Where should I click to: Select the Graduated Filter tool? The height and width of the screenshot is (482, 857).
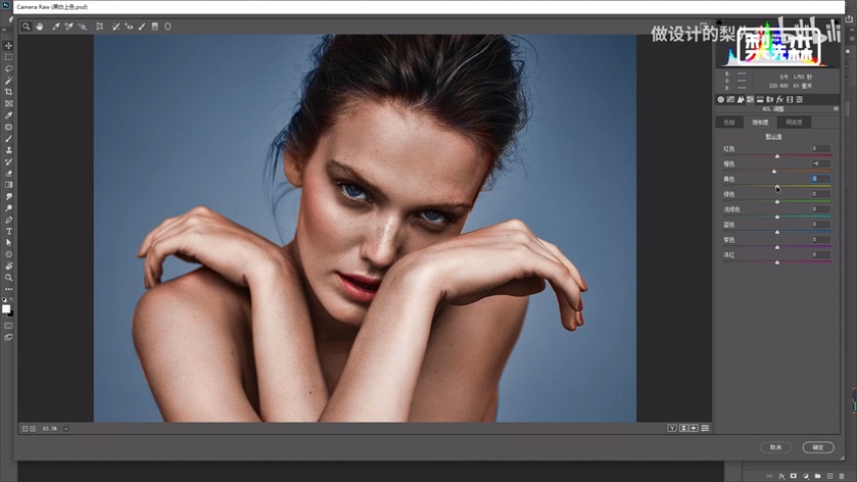pyautogui.click(x=155, y=27)
